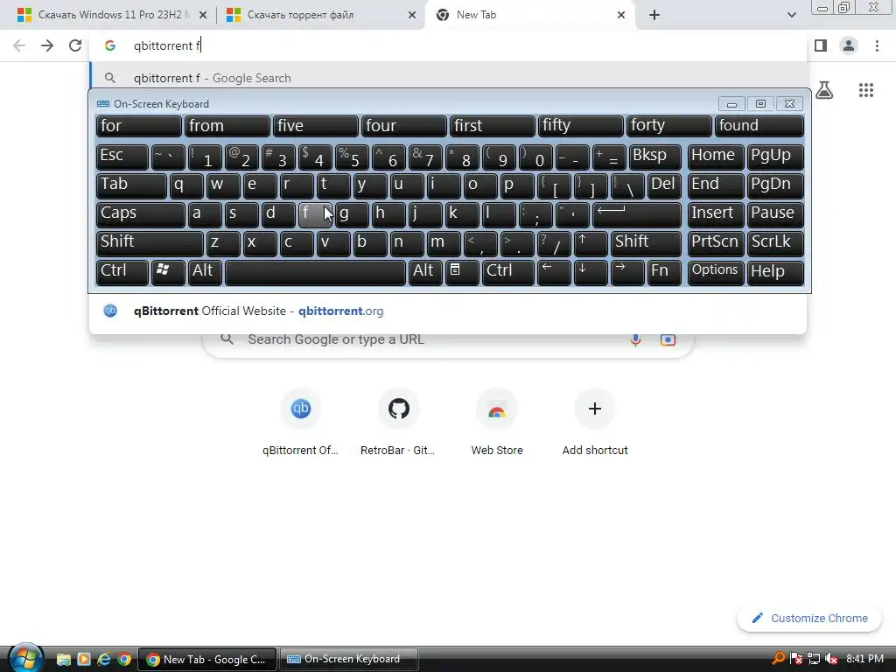896x672 pixels.
Task: Toggle left Alt on On-Screen Keyboard
Action: tap(204, 272)
